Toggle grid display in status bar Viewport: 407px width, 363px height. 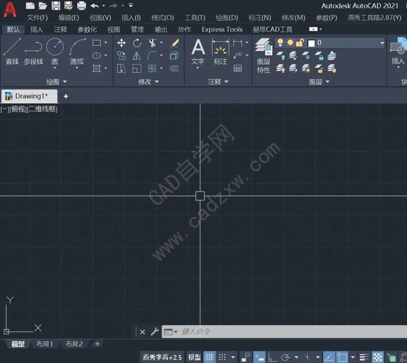(x=209, y=357)
